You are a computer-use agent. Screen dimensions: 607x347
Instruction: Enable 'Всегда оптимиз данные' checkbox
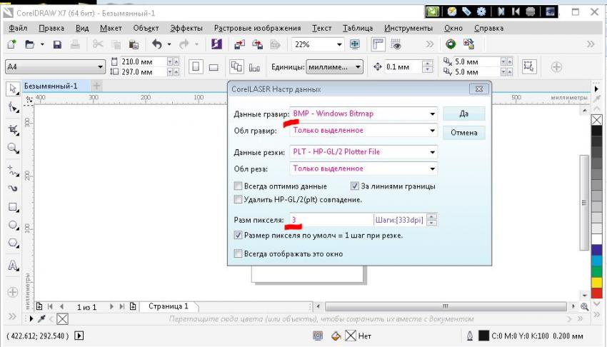(x=239, y=186)
